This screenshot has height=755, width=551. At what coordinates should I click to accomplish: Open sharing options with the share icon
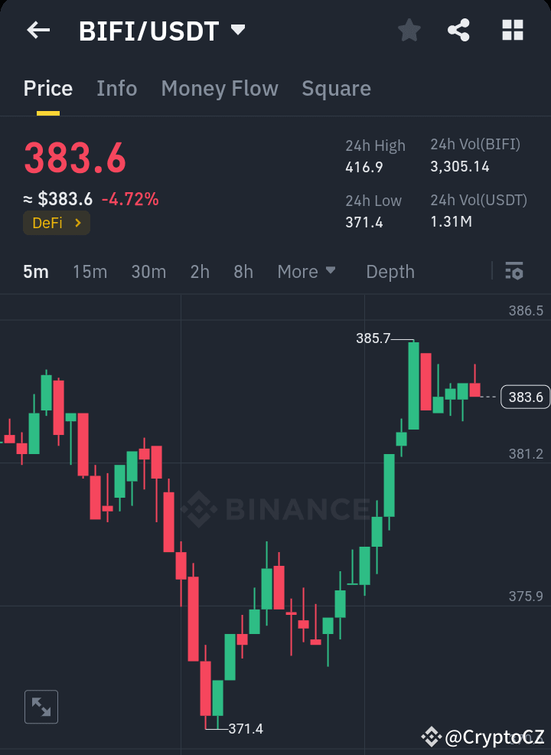coord(458,30)
